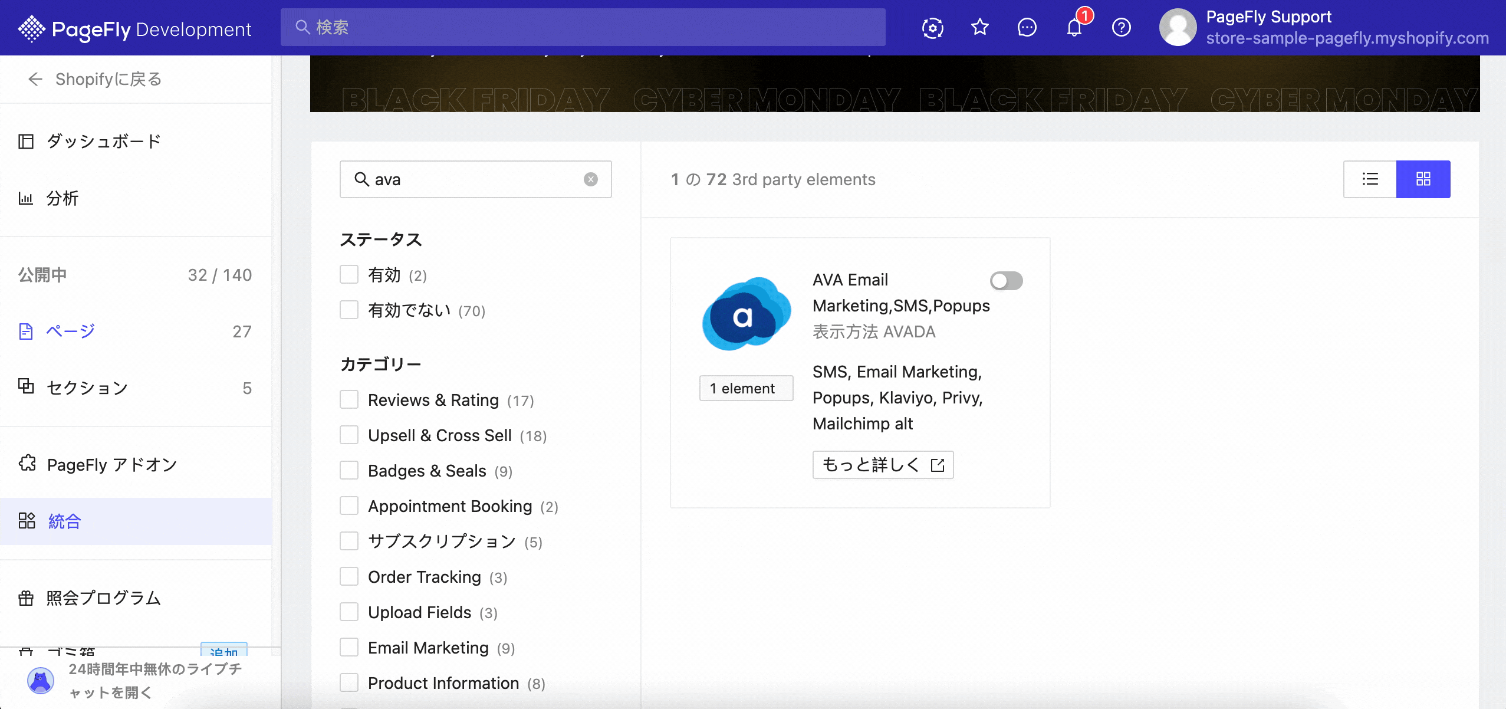Click the PageFly Development title
The width and height of the screenshot is (1506, 709).
pos(152,29)
